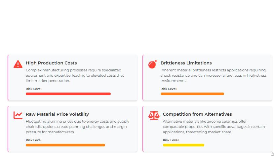The image size is (274, 156).
Task: Click the small triangle icon in corner
Action: [x=272, y=154]
